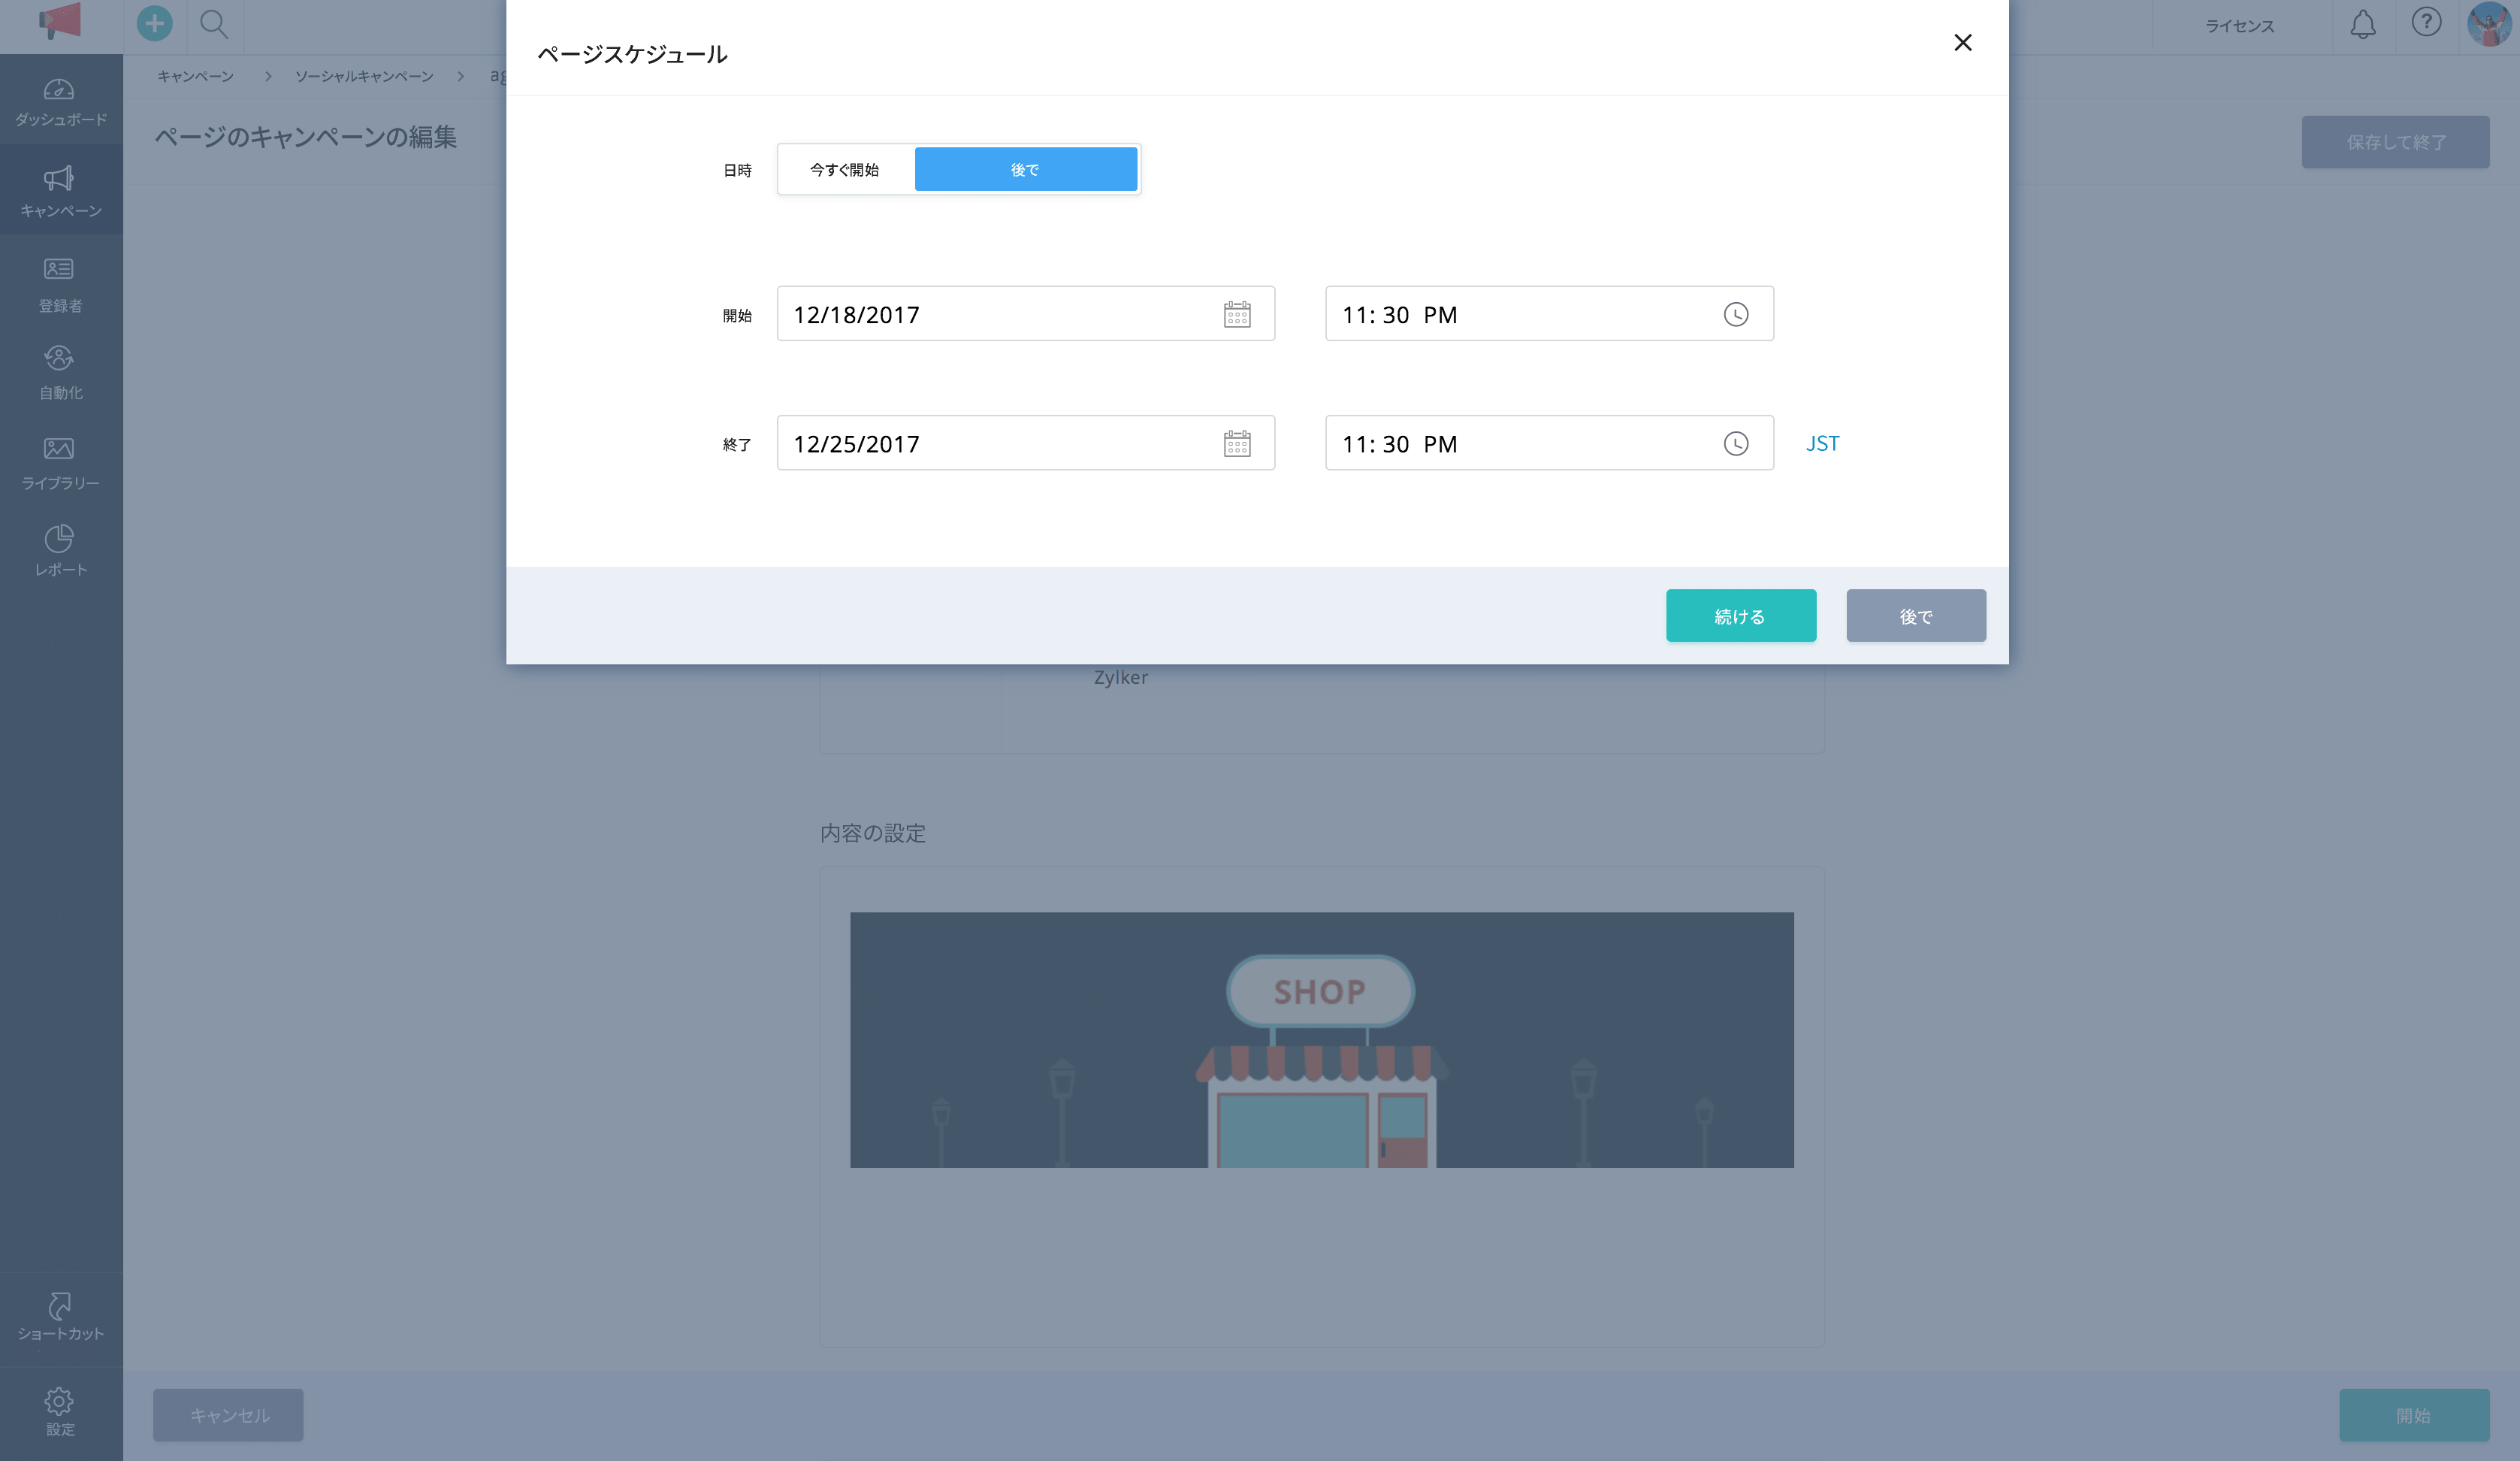Click the 続ける button

(x=1740, y=616)
